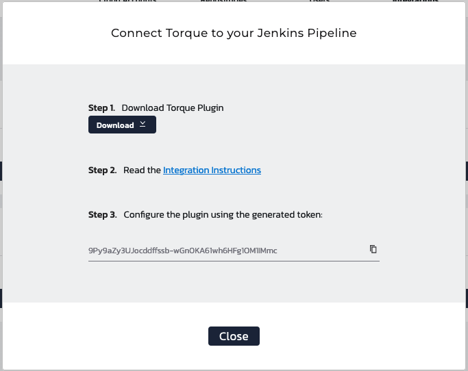Image resolution: width=468 pixels, height=371 pixels.
Task: Switch to the partially hidden Users tab
Action: 319,1
